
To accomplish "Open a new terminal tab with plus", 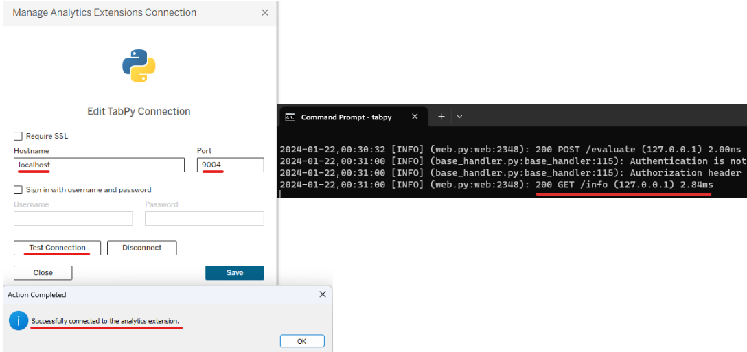I will (441, 116).
